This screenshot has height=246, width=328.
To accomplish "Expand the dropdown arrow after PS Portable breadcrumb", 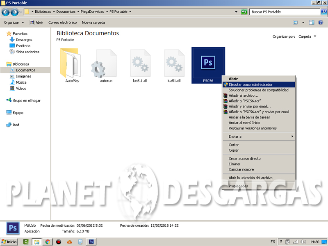I will click(130, 12).
